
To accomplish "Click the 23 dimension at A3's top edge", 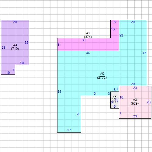I will [x=135, y=88].
